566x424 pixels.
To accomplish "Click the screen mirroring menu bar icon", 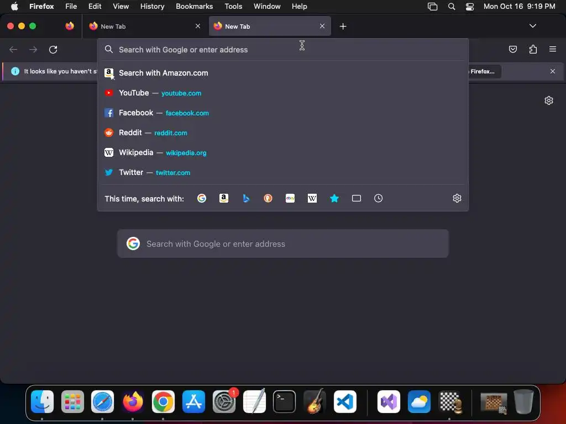I will coord(432,6).
